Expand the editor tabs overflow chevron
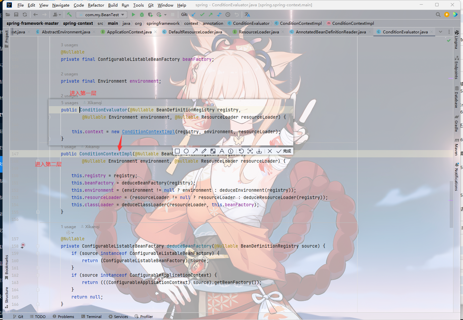 tap(441, 32)
